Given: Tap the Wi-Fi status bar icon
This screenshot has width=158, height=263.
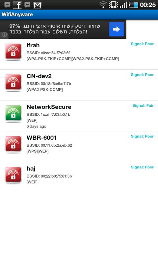Looking at the screenshot, I should tap(103, 5).
